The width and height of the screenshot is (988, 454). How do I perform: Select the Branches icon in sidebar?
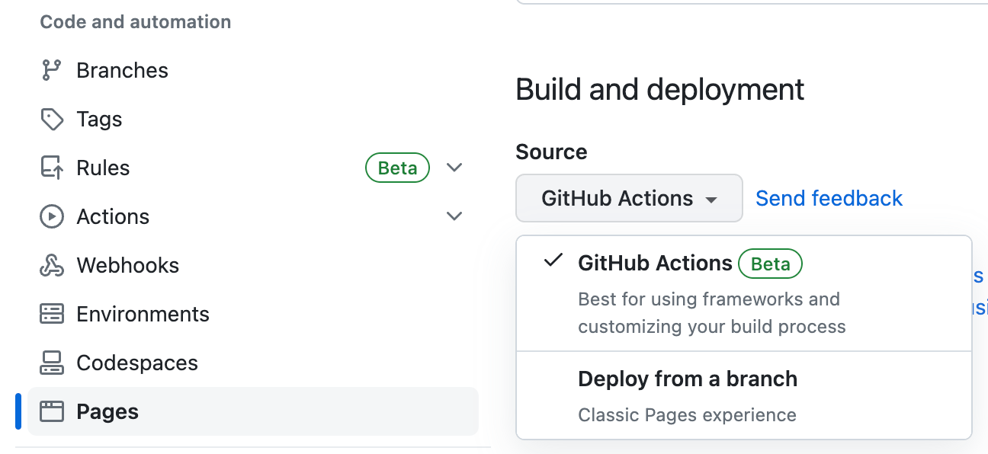(x=50, y=70)
